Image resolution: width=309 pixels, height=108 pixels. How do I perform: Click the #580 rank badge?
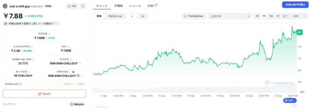coord(48,6)
